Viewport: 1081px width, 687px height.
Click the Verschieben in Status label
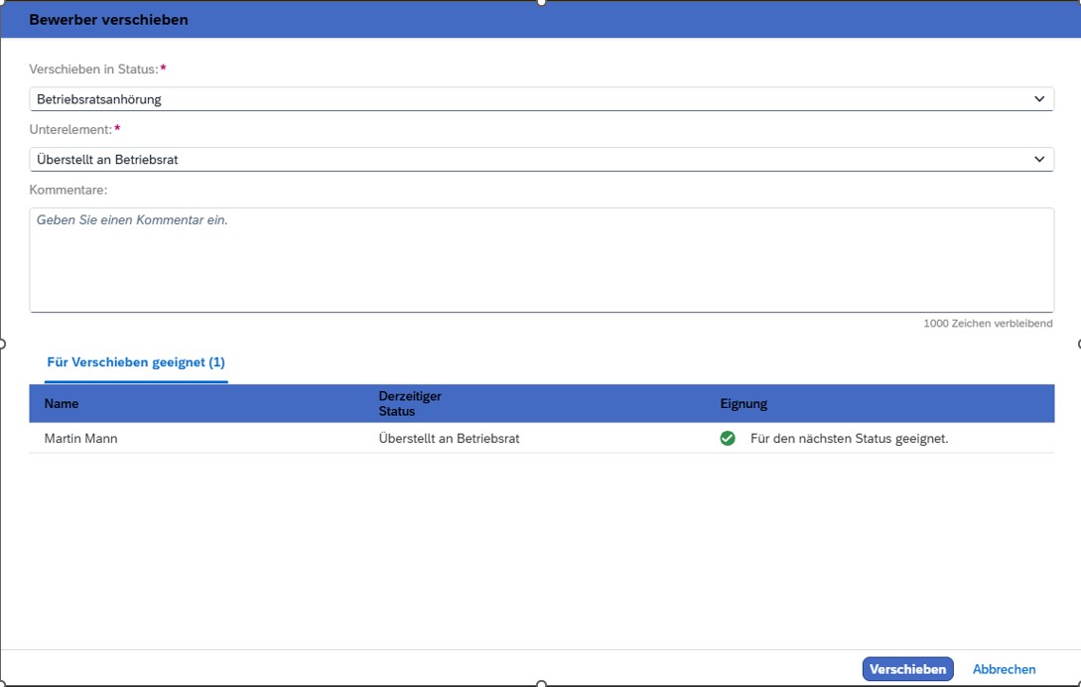pyautogui.click(x=93, y=69)
